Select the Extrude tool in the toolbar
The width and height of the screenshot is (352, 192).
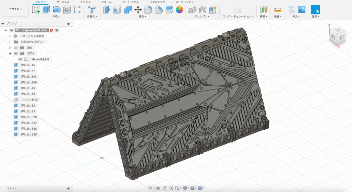tap(46, 10)
